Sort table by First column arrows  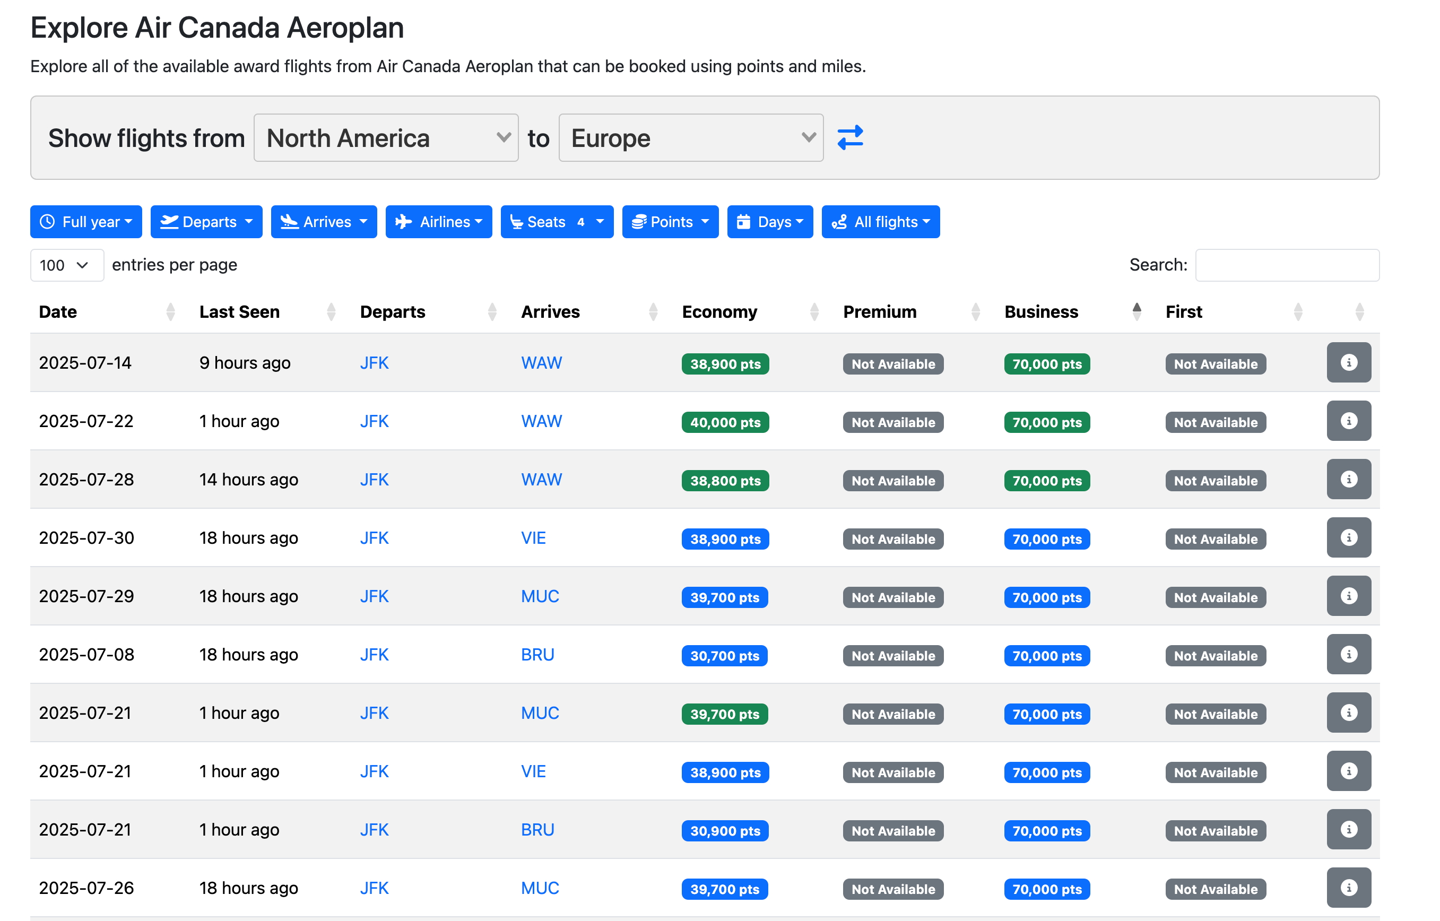pos(1298,311)
